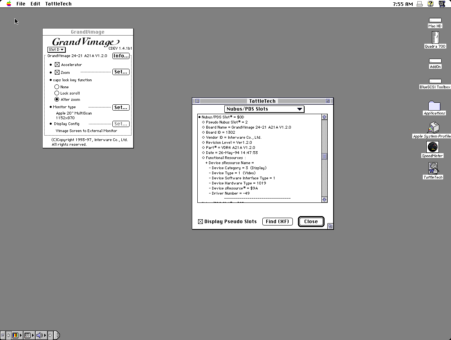
Task: Open the application switcher icon in menu bar
Action: (442, 4)
